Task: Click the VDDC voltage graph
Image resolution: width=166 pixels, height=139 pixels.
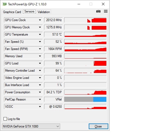Action: 85,106
